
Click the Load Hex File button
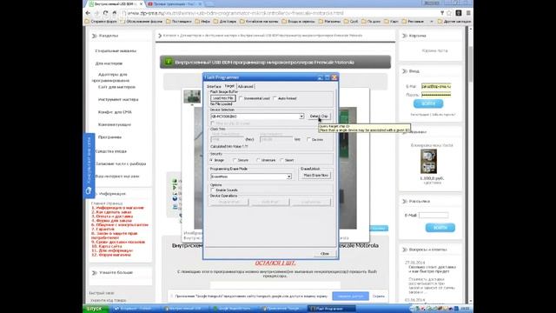[x=223, y=98]
